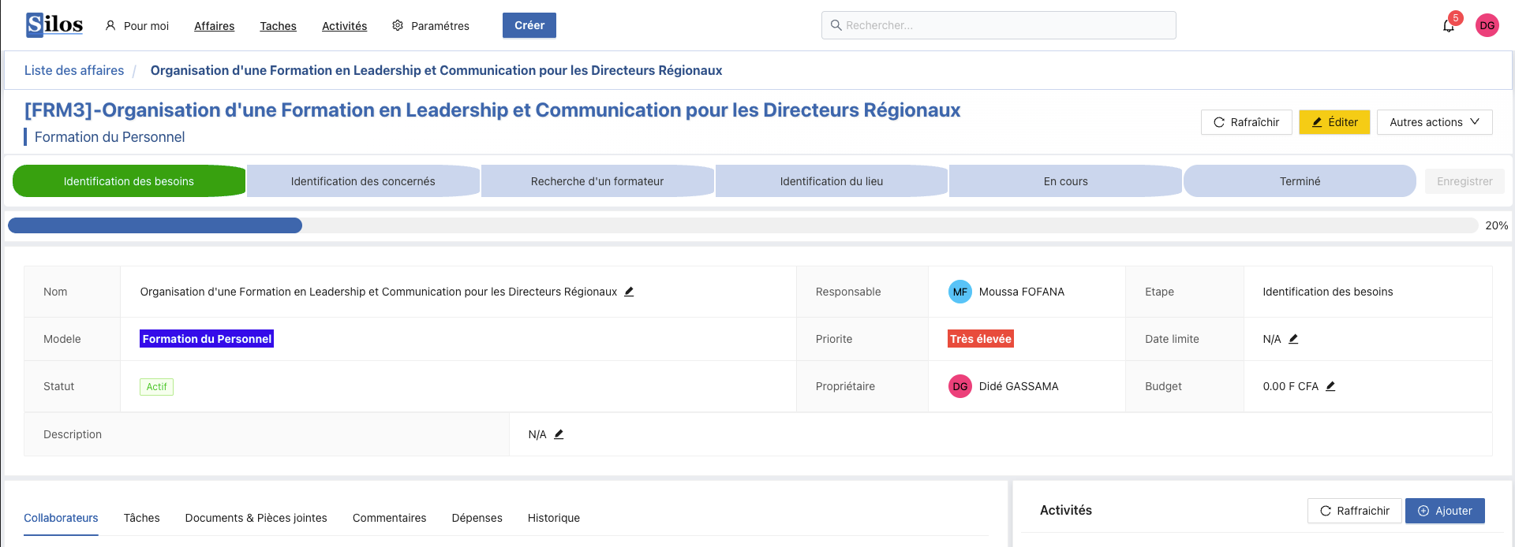Add an activity with Ajouter button
The image size is (1515, 547).
[1444, 511]
